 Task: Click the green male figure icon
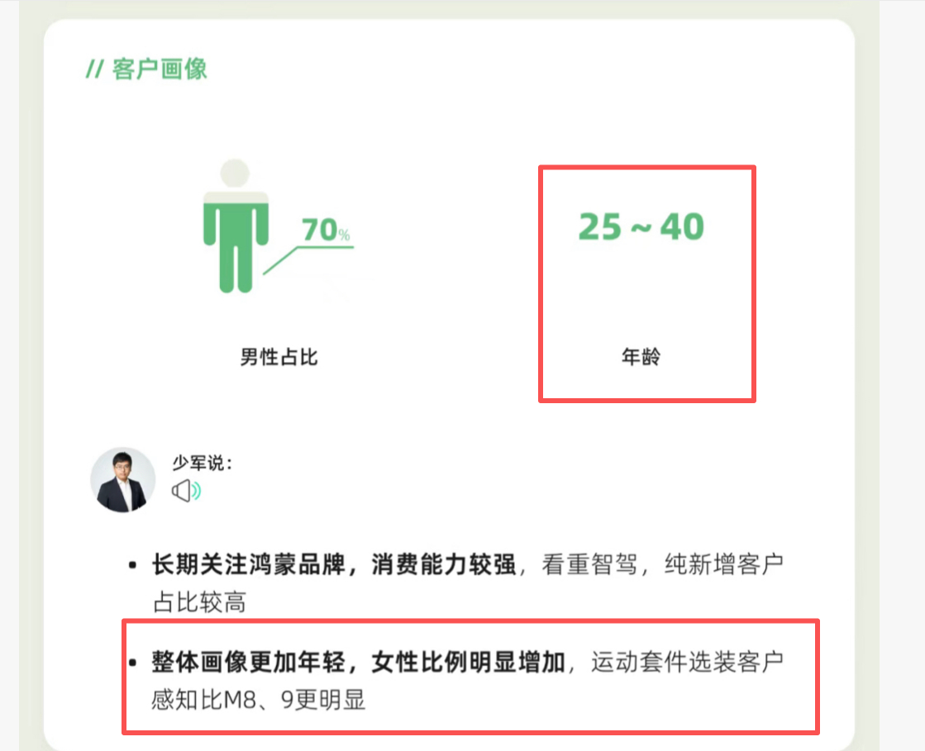coord(236,226)
